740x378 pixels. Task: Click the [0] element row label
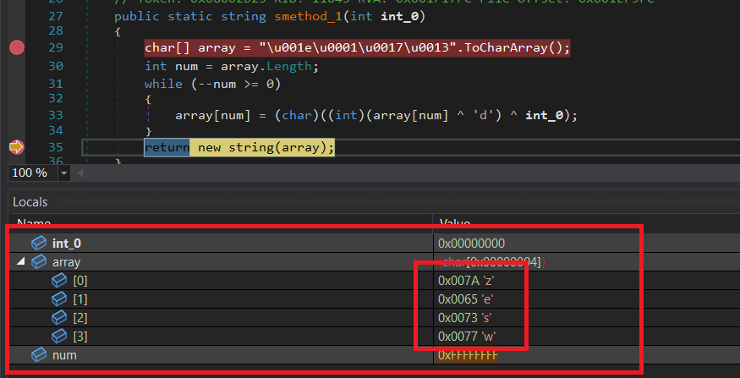(x=80, y=281)
